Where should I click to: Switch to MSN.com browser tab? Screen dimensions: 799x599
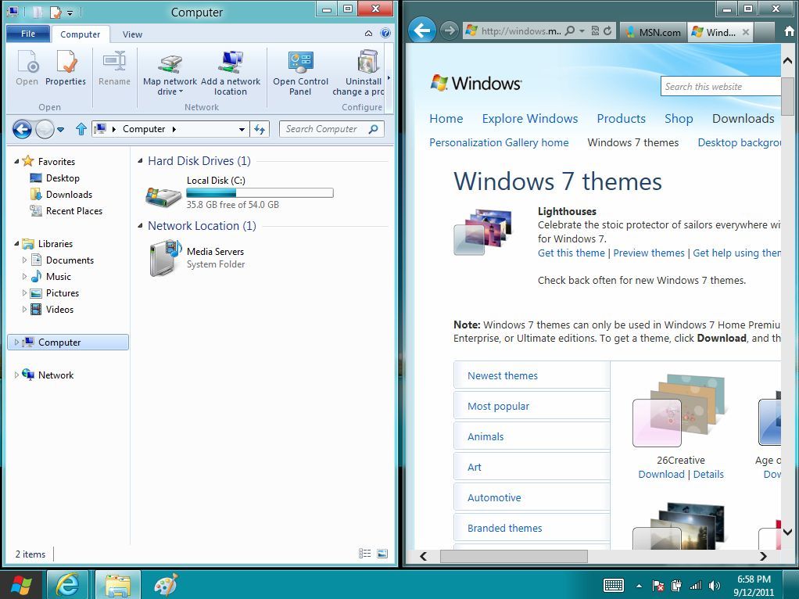(654, 31)
